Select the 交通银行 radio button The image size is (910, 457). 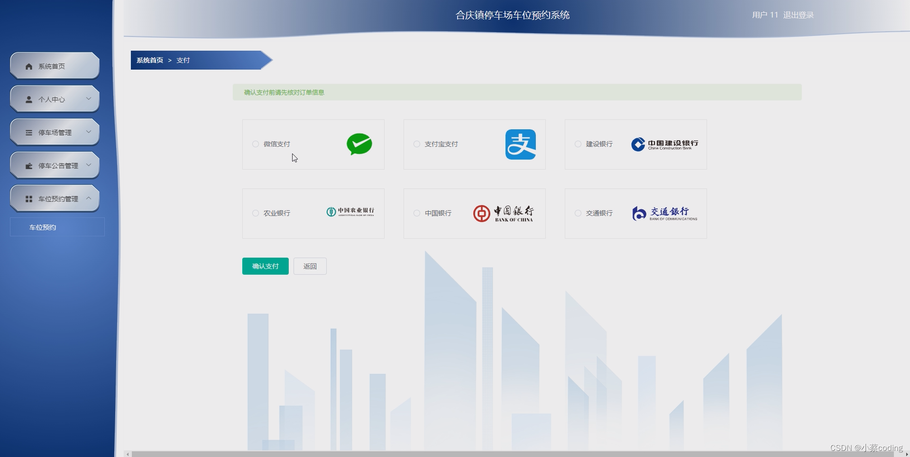[x=578, y=213]
